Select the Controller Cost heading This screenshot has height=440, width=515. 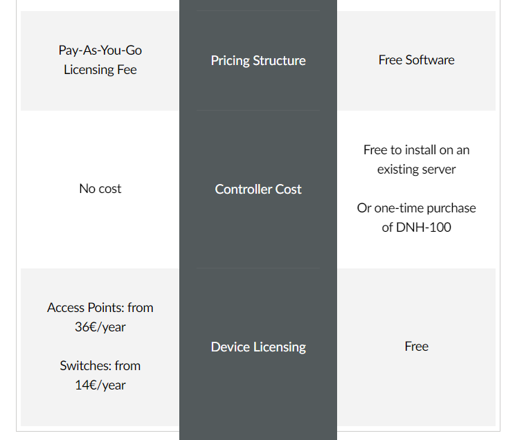[258, 189]
